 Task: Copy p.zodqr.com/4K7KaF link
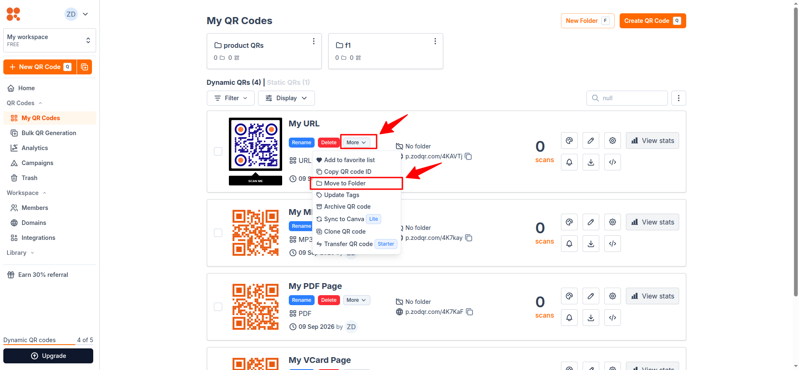coord(469,312)
